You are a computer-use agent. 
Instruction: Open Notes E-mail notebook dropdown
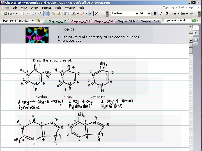coord(33,20)
